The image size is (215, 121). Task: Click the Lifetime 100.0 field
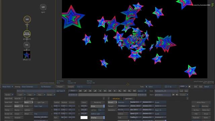click(x=136, y=106)
